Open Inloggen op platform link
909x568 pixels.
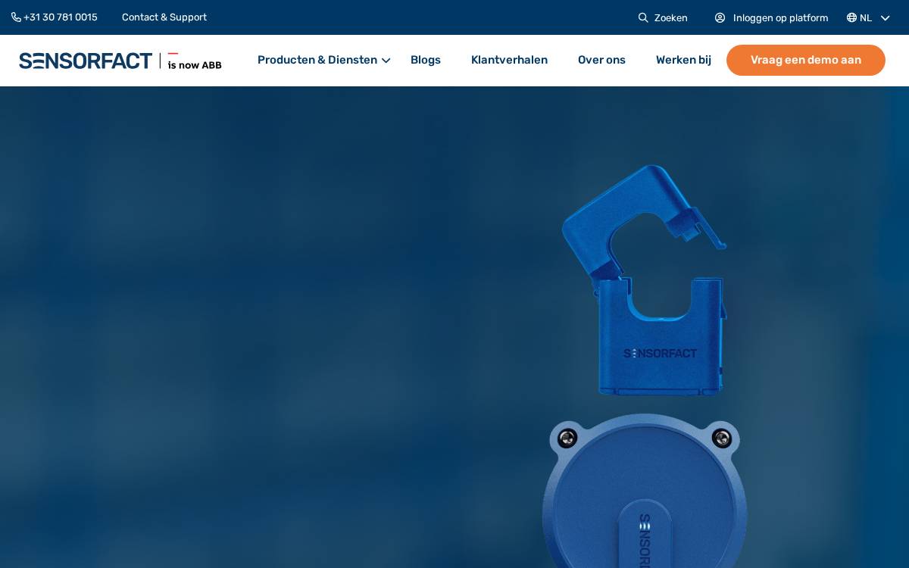780,17
